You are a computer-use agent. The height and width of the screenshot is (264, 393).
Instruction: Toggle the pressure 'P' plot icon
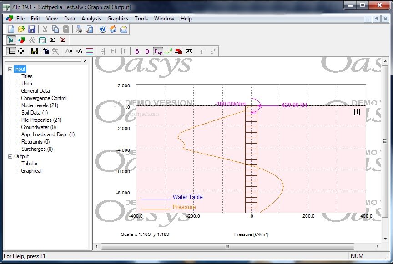[x=158, y=51]
